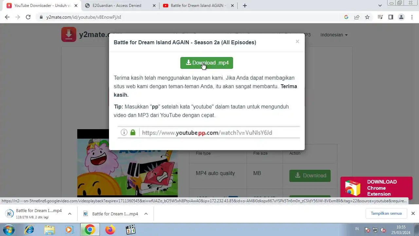The height and width of the screenshot is (236, 419).
Task: Click Download button for MP4 auto quality
Action: 310,176
